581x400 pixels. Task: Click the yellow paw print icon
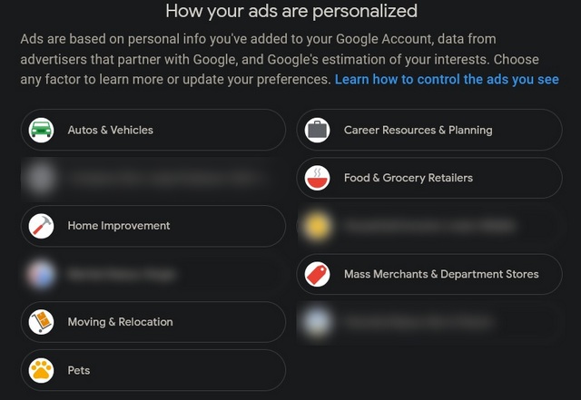pos(41,370)
